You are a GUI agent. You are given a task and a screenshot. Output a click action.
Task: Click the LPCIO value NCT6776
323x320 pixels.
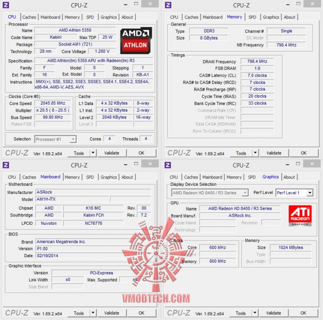point(93,223)
